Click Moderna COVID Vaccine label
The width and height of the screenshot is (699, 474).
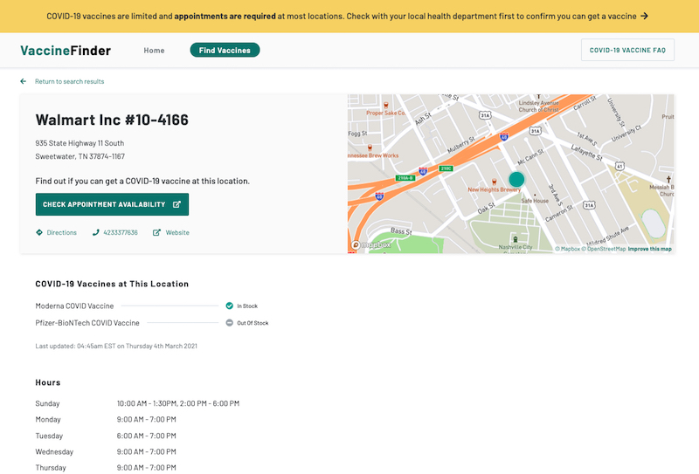[x=74, y=306]
